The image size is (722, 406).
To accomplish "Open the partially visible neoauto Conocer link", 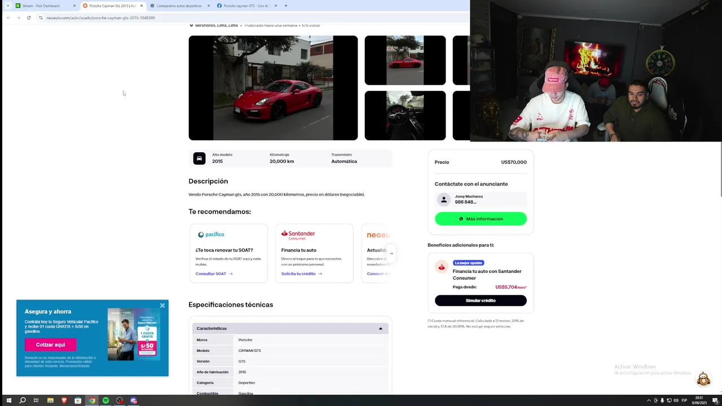I will (x=378, y=274).
